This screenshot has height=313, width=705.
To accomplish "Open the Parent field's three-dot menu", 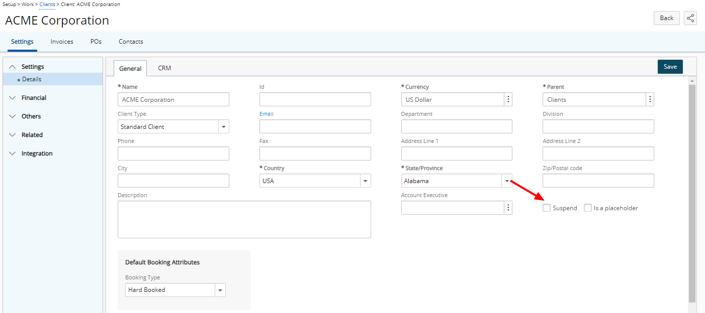I will click(650, 99).
